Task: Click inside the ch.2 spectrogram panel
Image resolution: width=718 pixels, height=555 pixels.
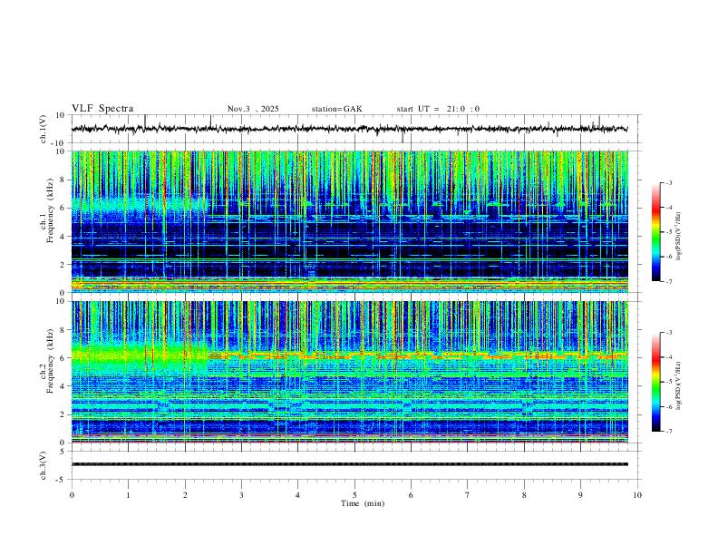Action: (x=349, y=372)
